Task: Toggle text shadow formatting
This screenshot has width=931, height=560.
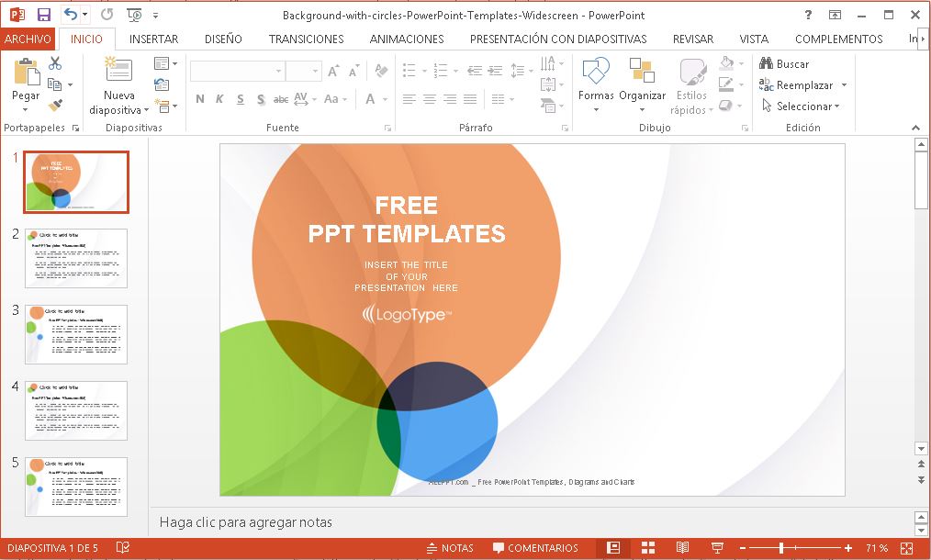Action: pyautogui.click(x=261, y=99)
